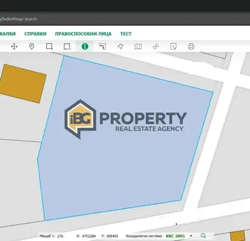Print the map with printer icon

click(x=191, y=46)
